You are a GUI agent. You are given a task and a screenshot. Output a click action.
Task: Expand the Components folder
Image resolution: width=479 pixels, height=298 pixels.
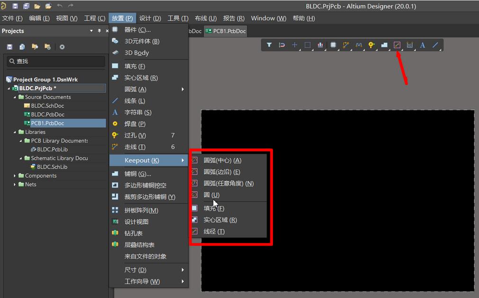click(15, 175)
